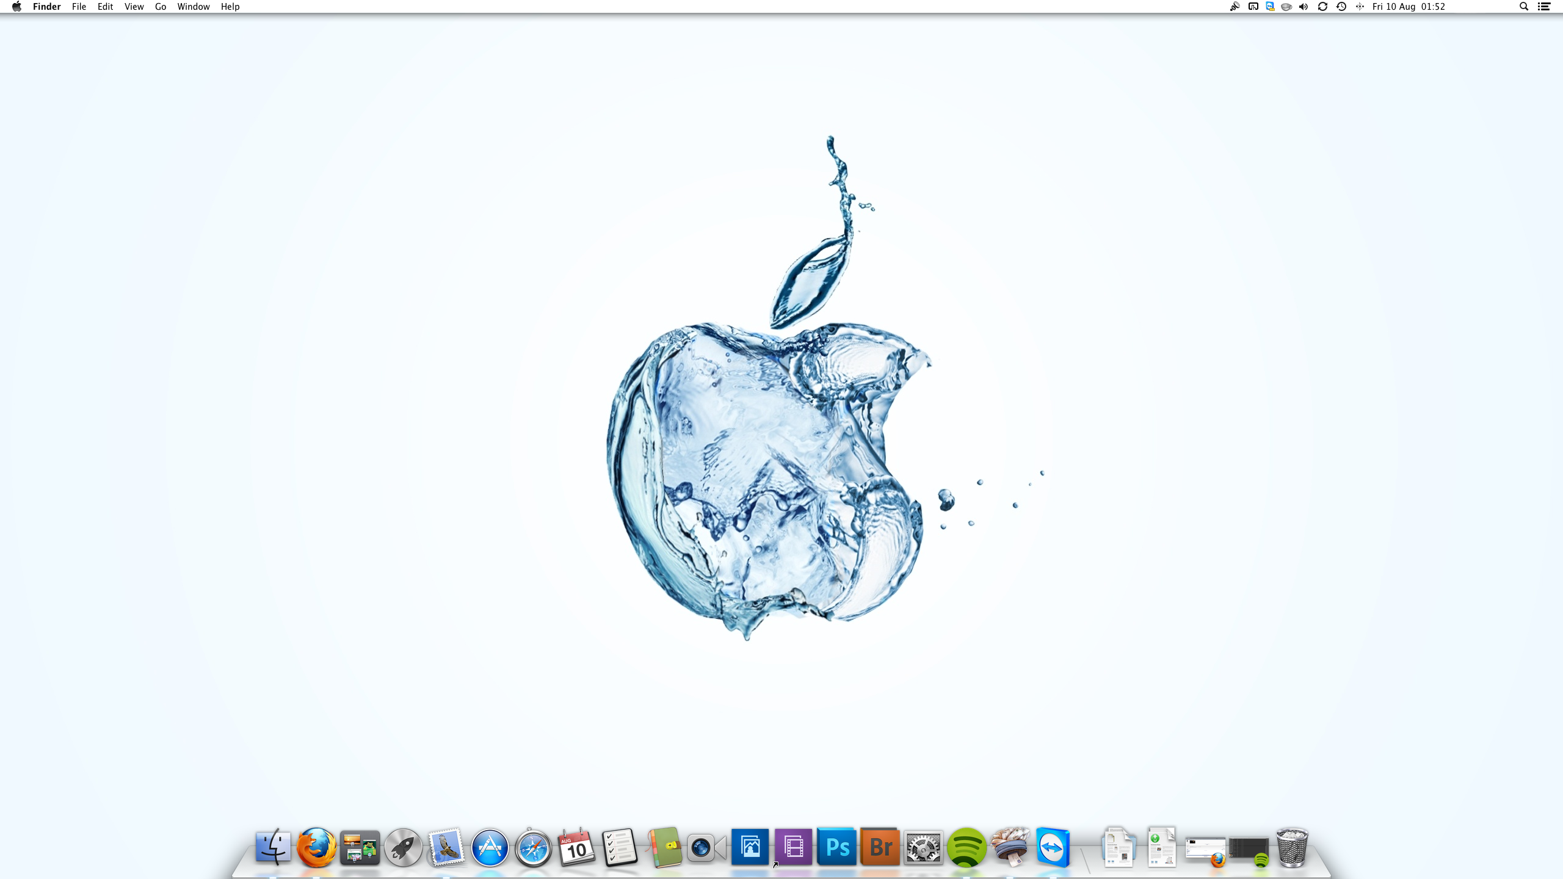Open the Edit menu
Image resolution: width=1563 pixels, height=879 pixels.
105,7
